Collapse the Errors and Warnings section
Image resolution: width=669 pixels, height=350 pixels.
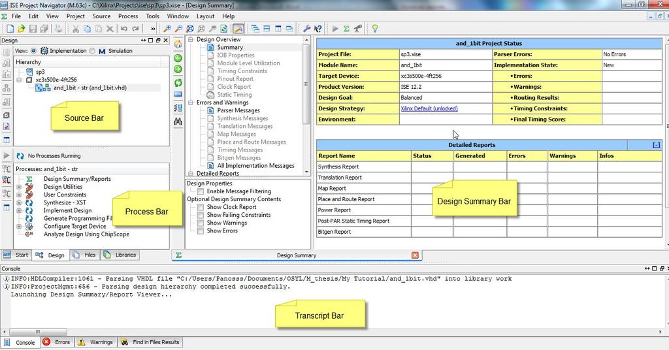[190, 103]
